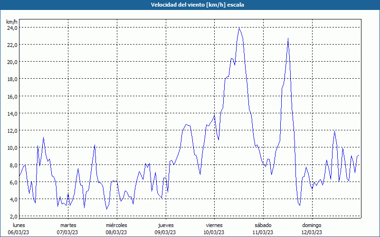Click the '07/03/23' date label
This screenshot has height=237, width=380.
click(67, 232)
